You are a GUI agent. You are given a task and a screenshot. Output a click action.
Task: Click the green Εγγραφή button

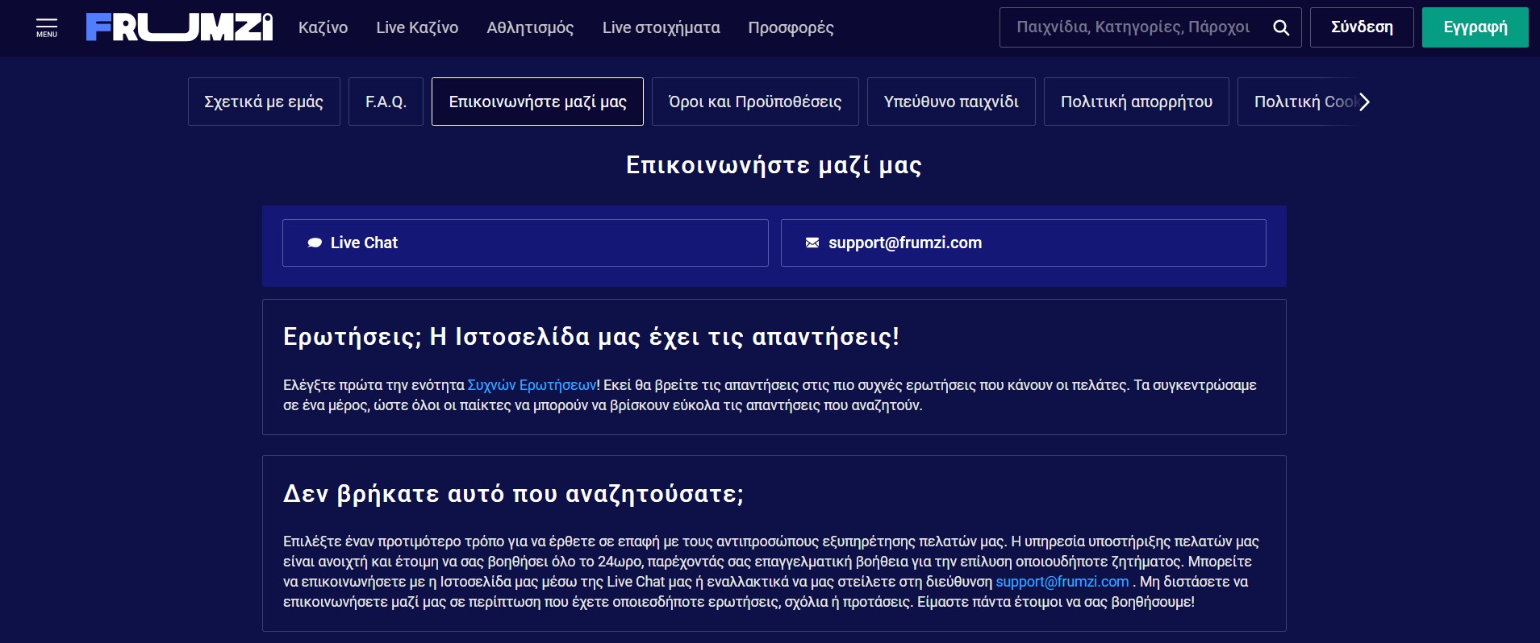[x=1475, y=27]
